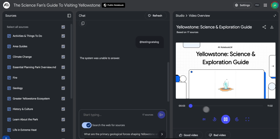280x139 pixels.
Task: Enter fullscreen video mode
Action: (247, 119)
